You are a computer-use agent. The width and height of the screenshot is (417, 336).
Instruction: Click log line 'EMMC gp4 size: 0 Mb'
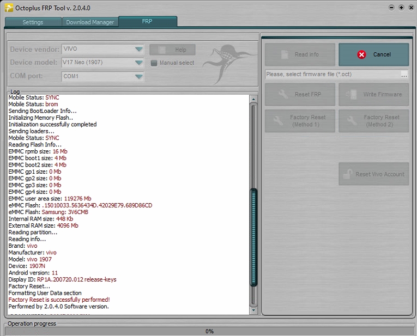pyautogui.click(x=35, y=192)
